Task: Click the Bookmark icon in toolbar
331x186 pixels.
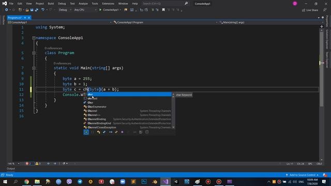Action: (163, 10)
